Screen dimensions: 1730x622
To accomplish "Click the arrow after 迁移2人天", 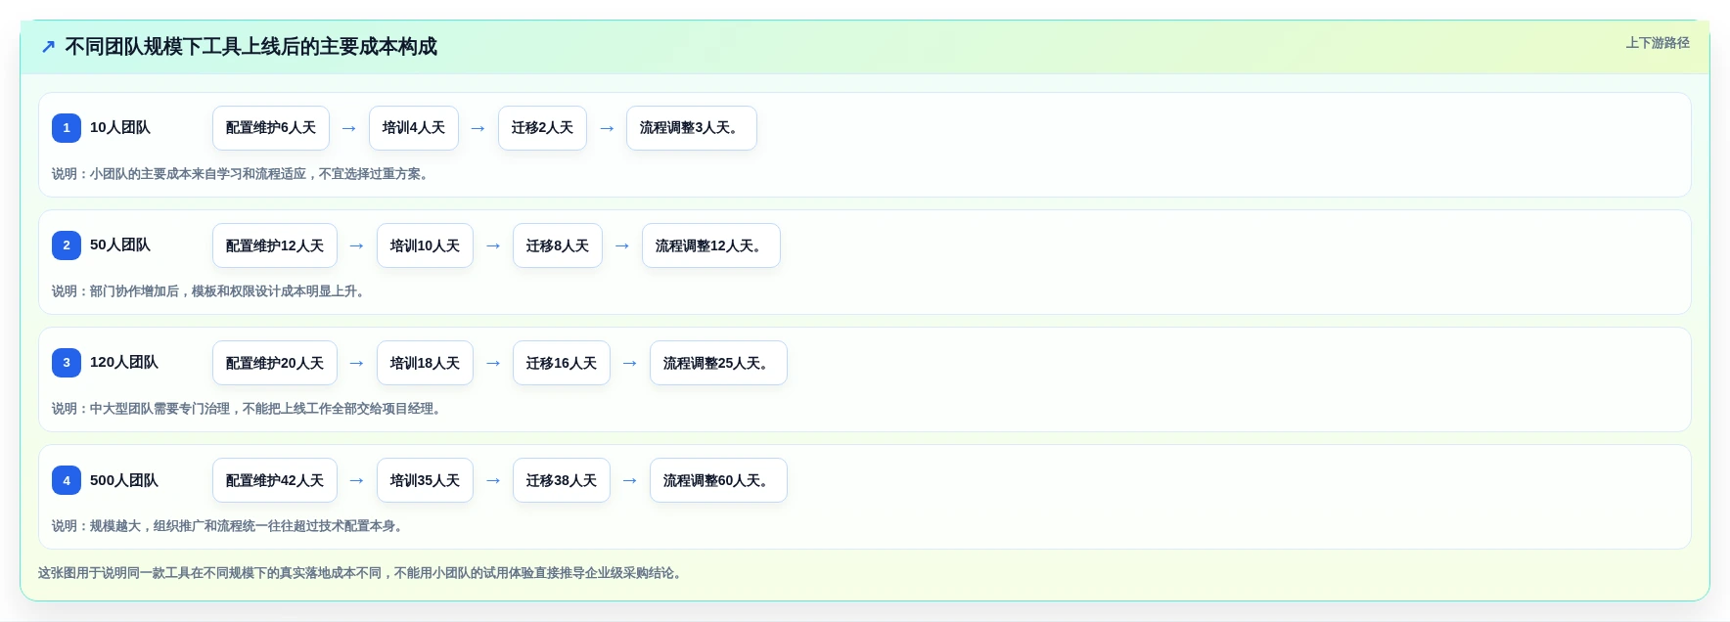I will [607, 128].
